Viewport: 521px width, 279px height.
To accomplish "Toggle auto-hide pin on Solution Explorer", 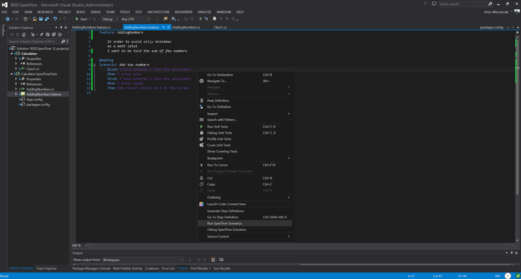I will [61, 28].
